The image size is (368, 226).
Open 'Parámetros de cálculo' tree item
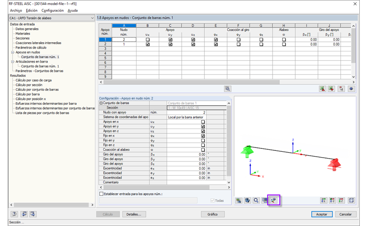[31, 48]
